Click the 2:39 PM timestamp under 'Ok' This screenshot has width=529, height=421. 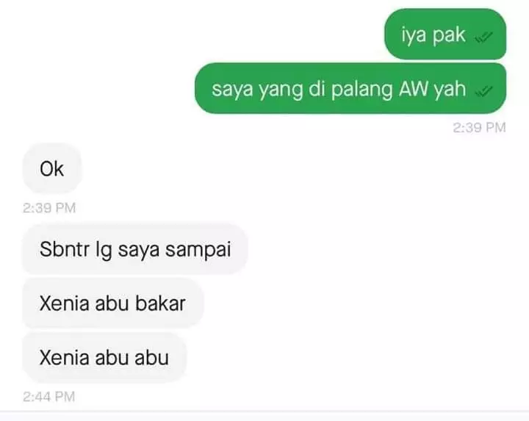(x=49, y=208)
